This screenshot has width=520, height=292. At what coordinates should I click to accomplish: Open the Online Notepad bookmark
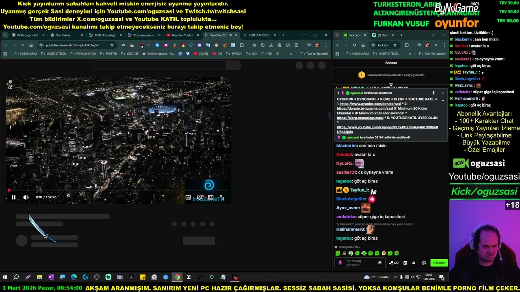click(158, 54)
